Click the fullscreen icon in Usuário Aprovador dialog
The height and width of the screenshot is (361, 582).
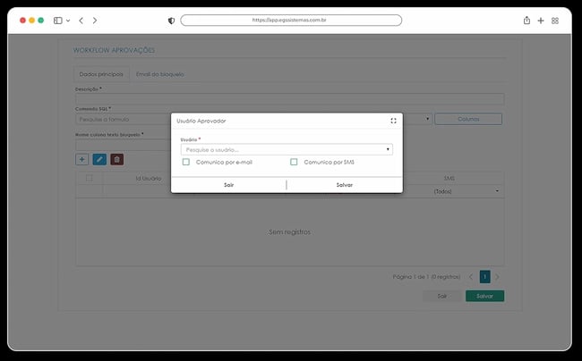[x=393, y=121]
